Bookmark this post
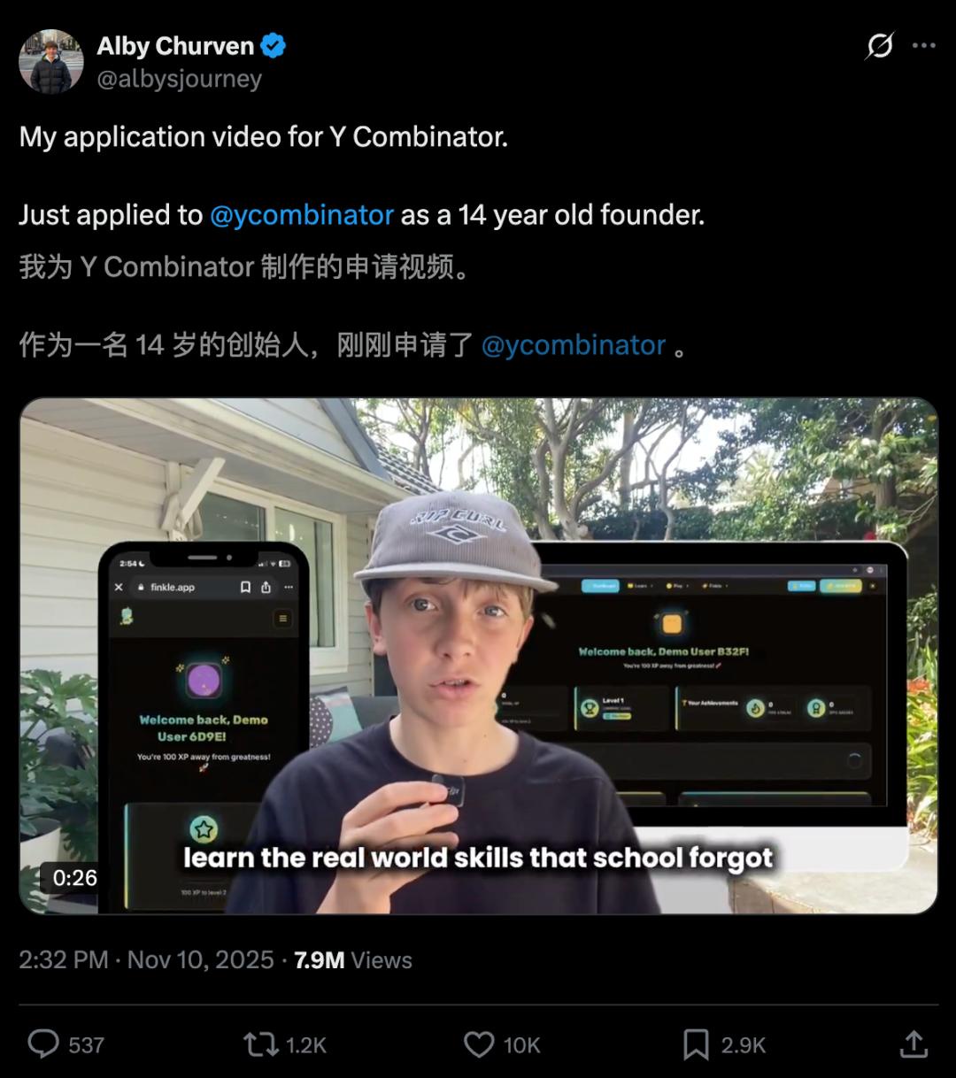Screen dimensions: 956x1078 point(696,1044)
